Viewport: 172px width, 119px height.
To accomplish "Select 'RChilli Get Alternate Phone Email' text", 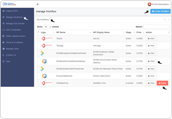I will pyautogui.click(x=108, y=69).
